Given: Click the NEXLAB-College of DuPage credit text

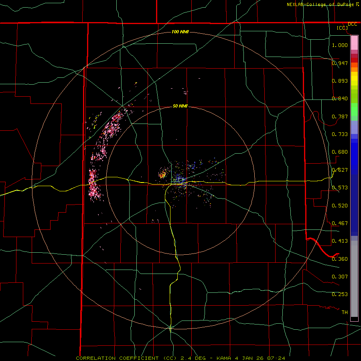Looking at the screenshot, I should point(320,4).
